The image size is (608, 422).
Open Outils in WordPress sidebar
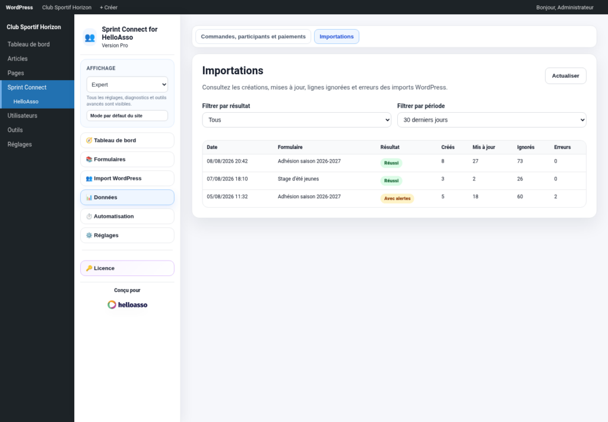(x=37, y=130)
